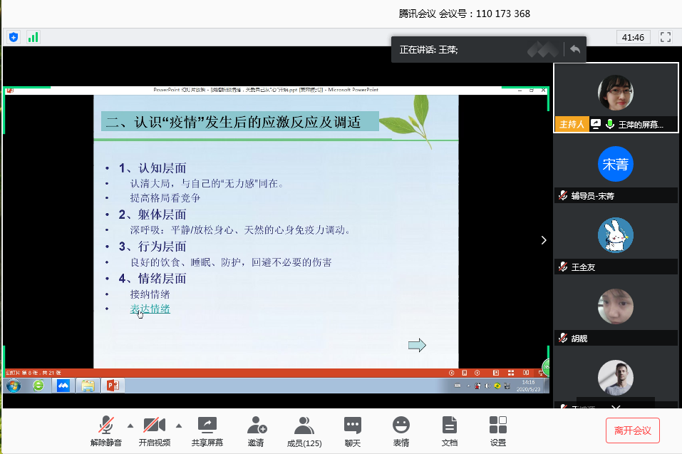Open the 聊天 chat window
The image size is (682, 454).
click(x=352, y=426)
